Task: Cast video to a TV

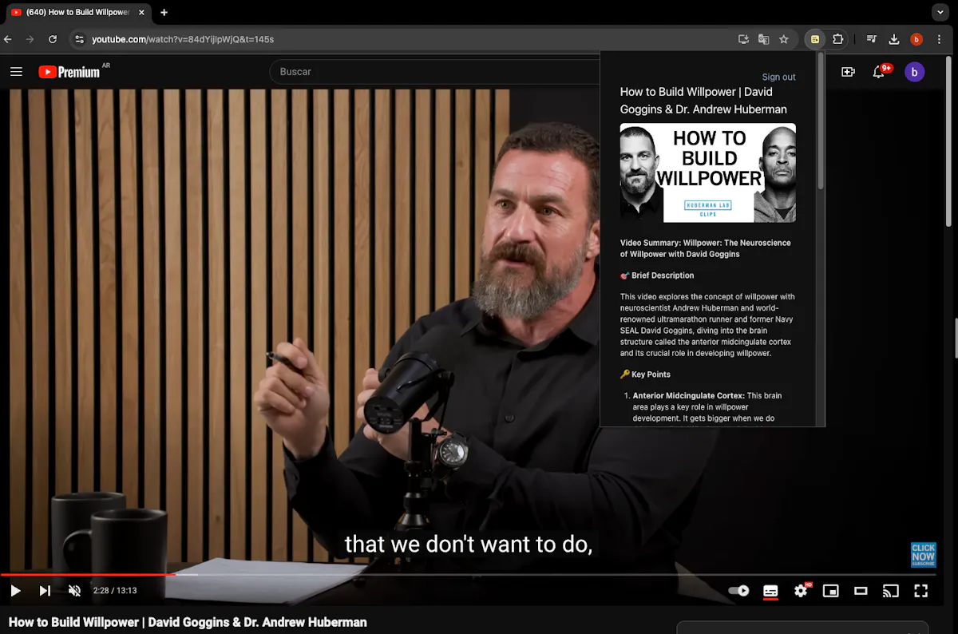Action: [891, 591]
